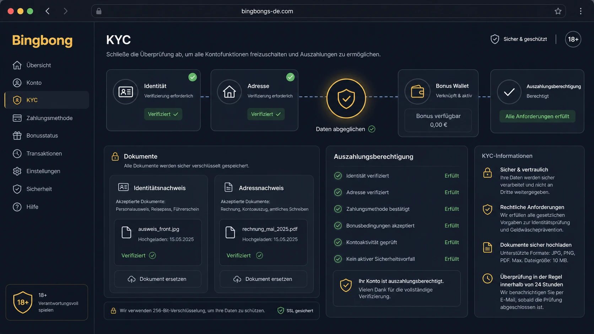The image size is (594, 334).
Task: Select KYC in the sidebar
Action: (47, 100)
